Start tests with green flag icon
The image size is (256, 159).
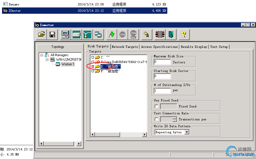coord(112,34)
